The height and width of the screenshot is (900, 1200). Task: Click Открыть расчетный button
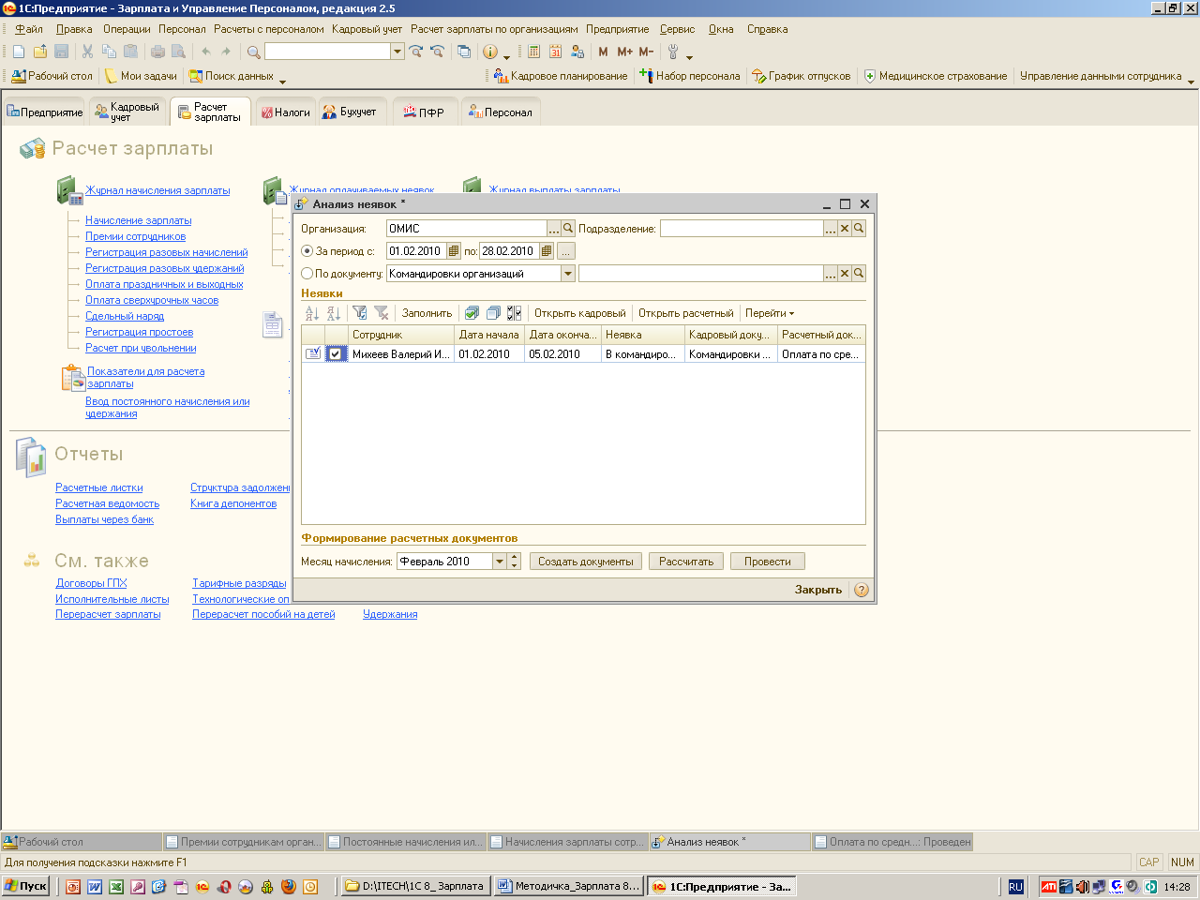click(686, 313)
